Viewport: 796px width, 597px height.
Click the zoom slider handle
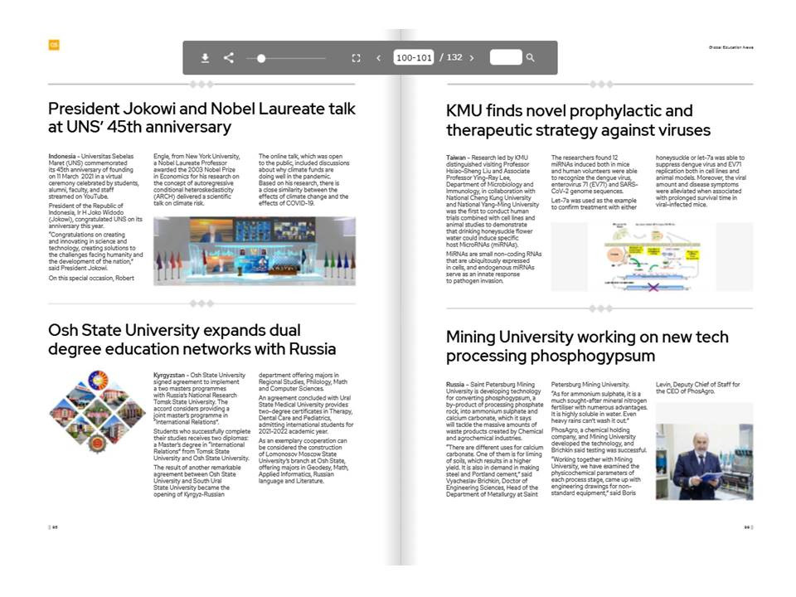coord(261,58)
